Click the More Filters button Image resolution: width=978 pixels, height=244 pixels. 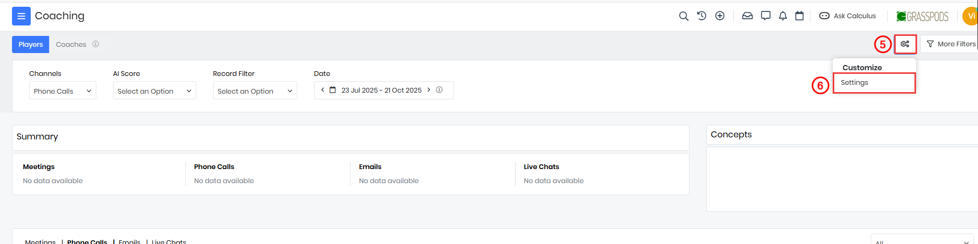pos(950,44)
